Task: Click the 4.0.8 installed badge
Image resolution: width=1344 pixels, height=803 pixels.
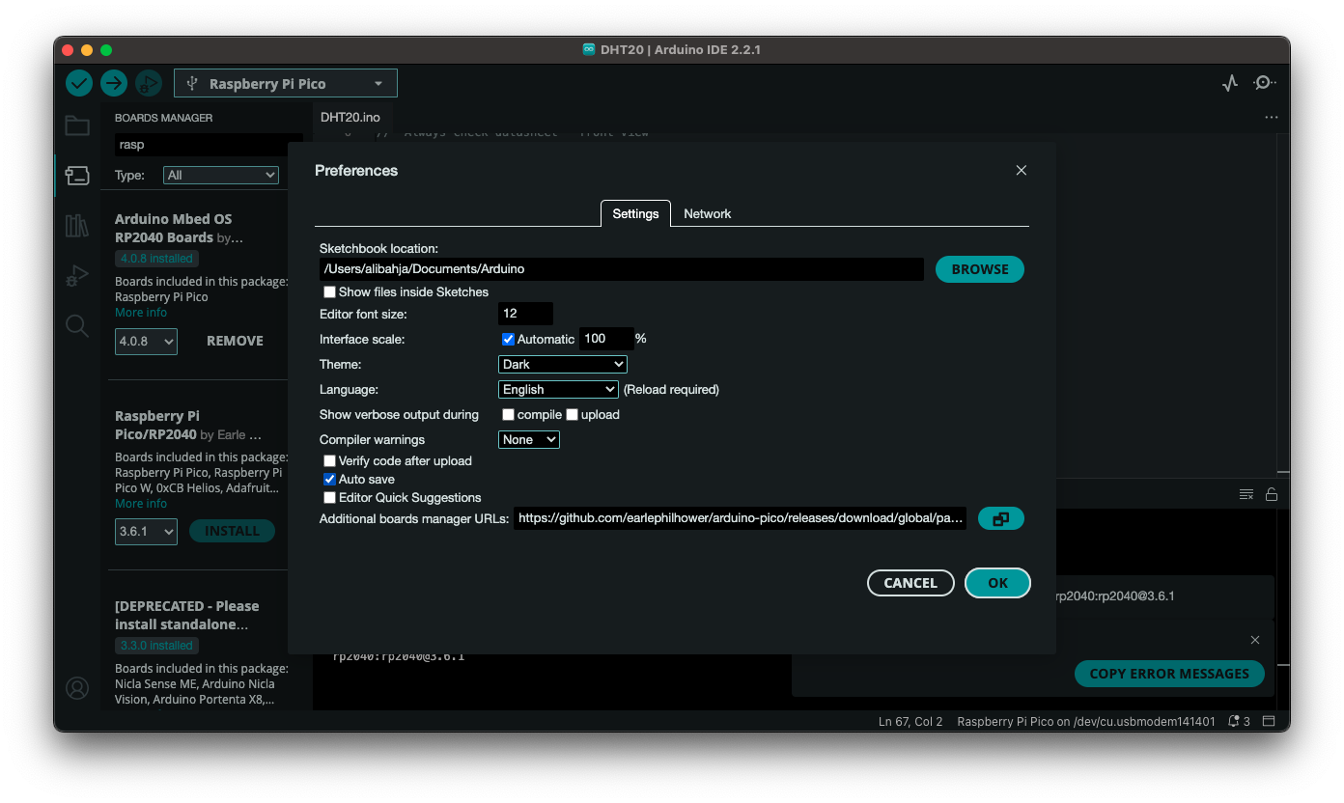Action: point(156,259)
